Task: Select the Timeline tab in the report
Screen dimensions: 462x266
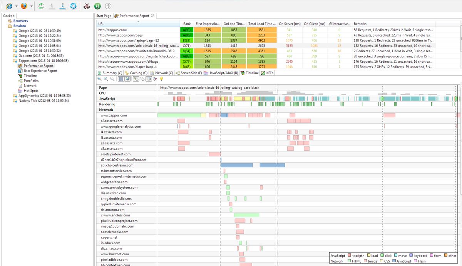Action: (x=249, y=73)
